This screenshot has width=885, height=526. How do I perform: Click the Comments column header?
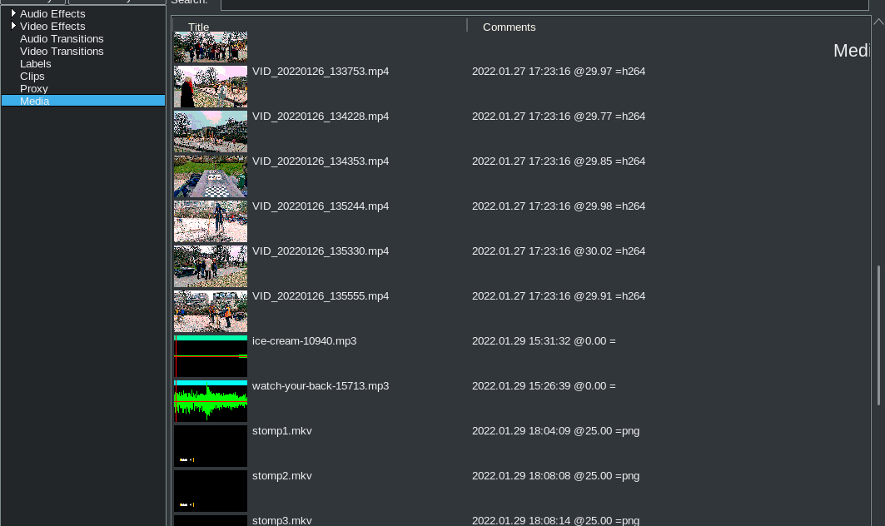(x=509, y=27)
